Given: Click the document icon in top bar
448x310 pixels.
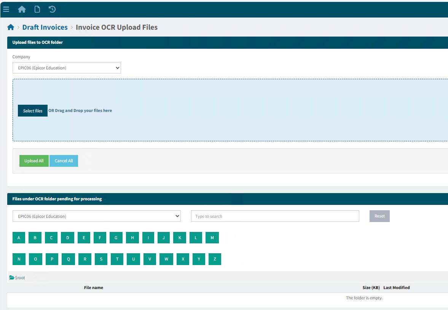Looking at the screenshot, I should pos(37,9).
